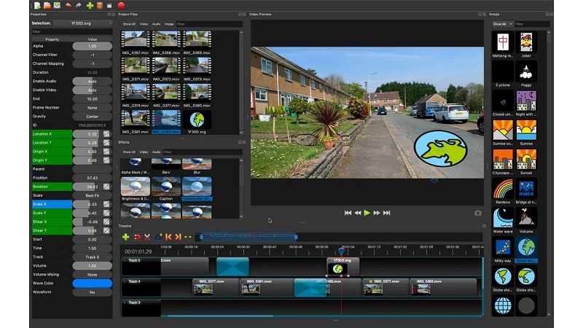Screen dimensions: 583x328
Task: Open the Emojis Show All dropdown
Action: [x=503, y=24]
